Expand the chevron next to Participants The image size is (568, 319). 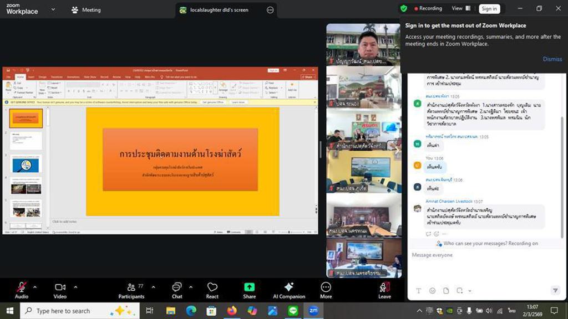pos(153,287)
